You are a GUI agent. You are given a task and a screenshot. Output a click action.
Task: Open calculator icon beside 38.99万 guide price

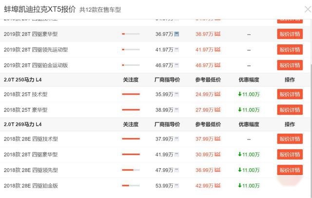pyautogui.click(x=176, y=110)
